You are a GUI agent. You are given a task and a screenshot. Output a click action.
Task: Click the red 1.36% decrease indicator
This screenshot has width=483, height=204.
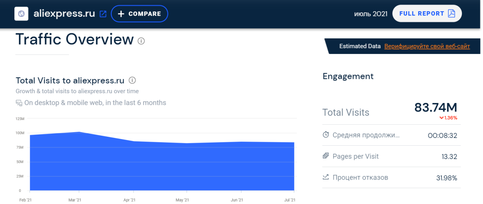tap(448, 118)
